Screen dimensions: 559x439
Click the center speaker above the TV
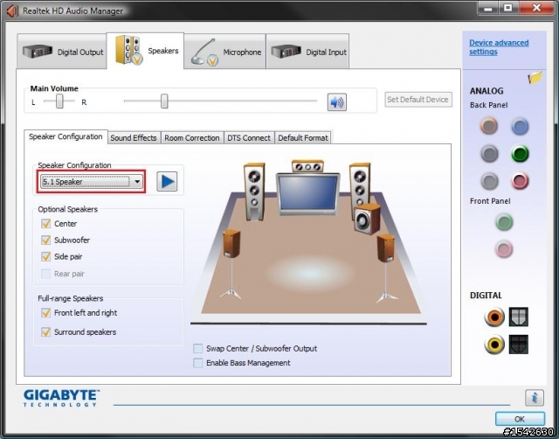(307, 166)
